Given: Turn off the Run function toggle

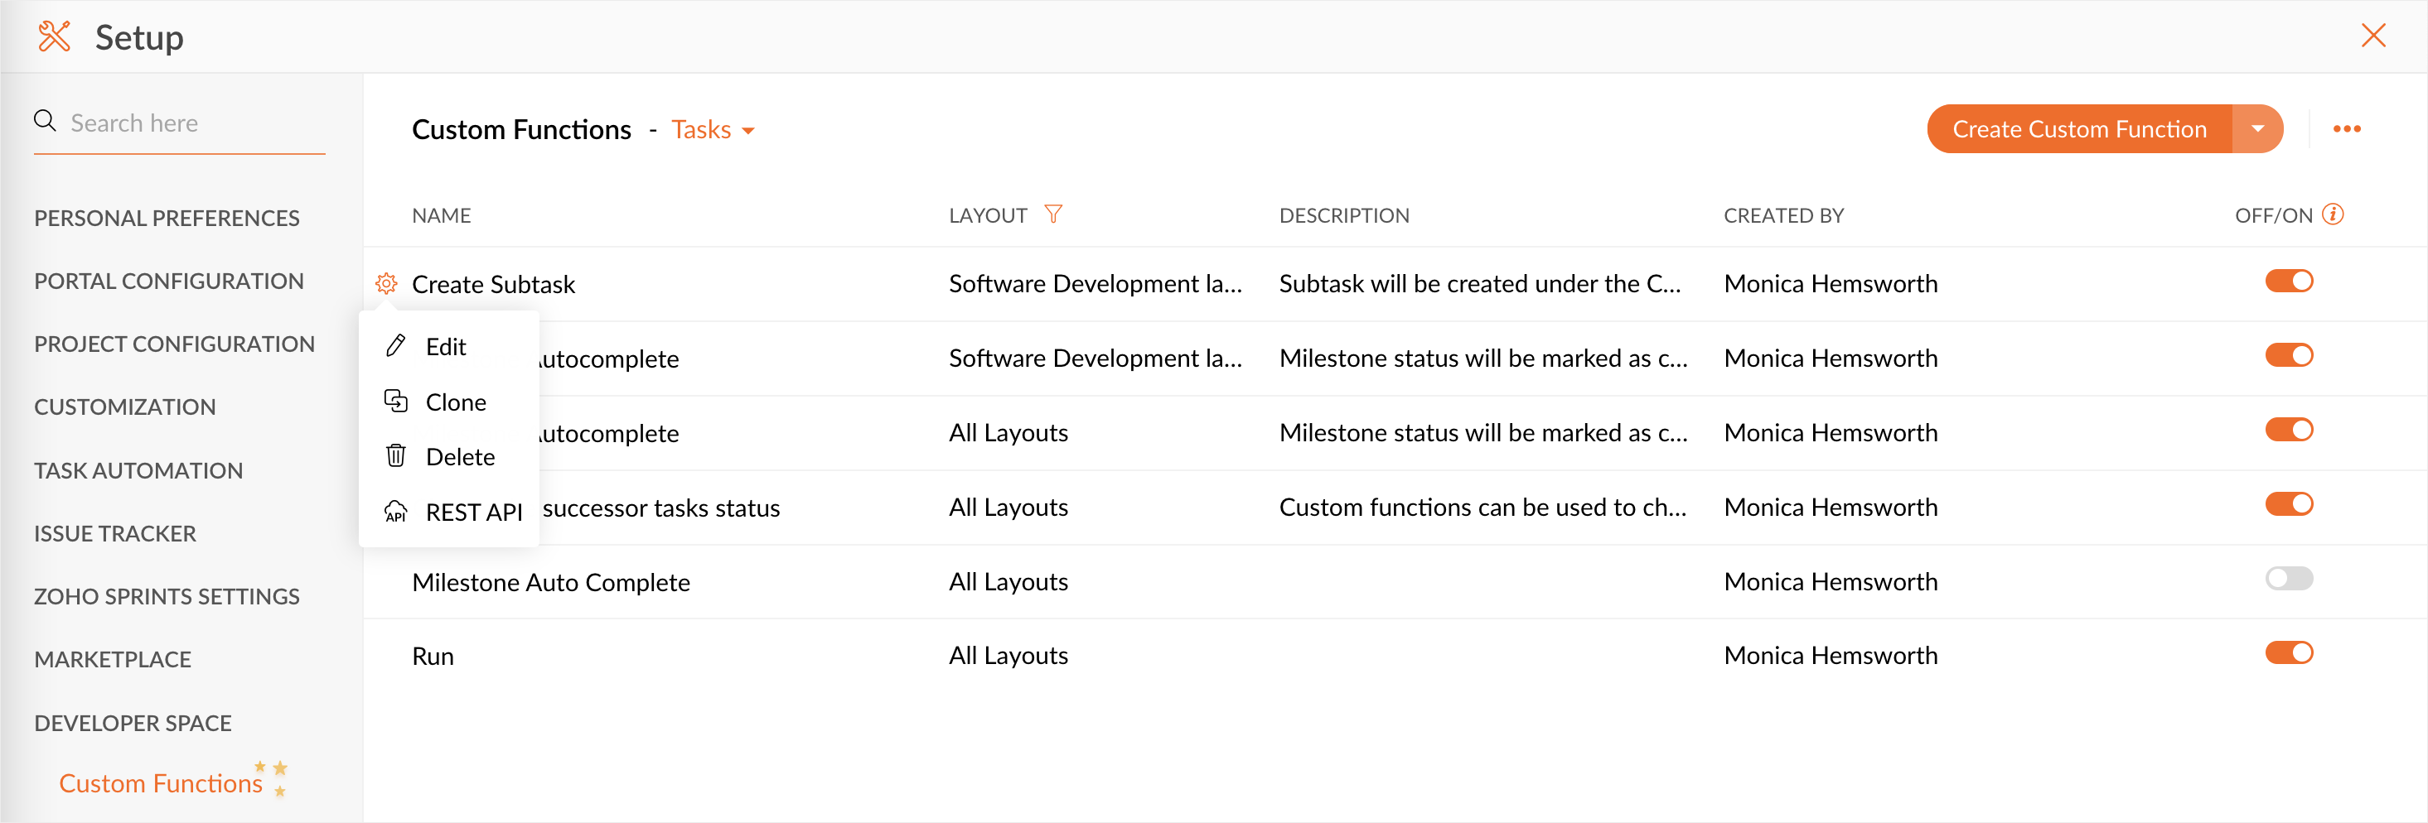Looking at the screenshot, I should [2289, 653].
